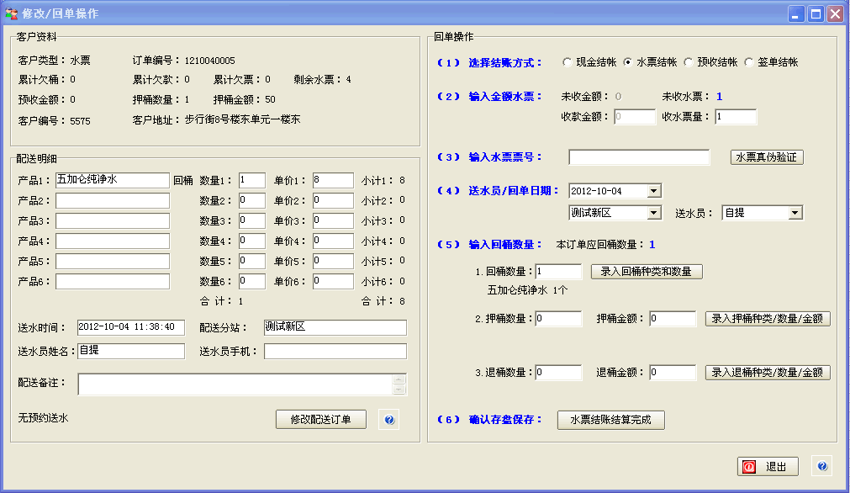Click the 收款金额 input field

click(x=635, y=117)
